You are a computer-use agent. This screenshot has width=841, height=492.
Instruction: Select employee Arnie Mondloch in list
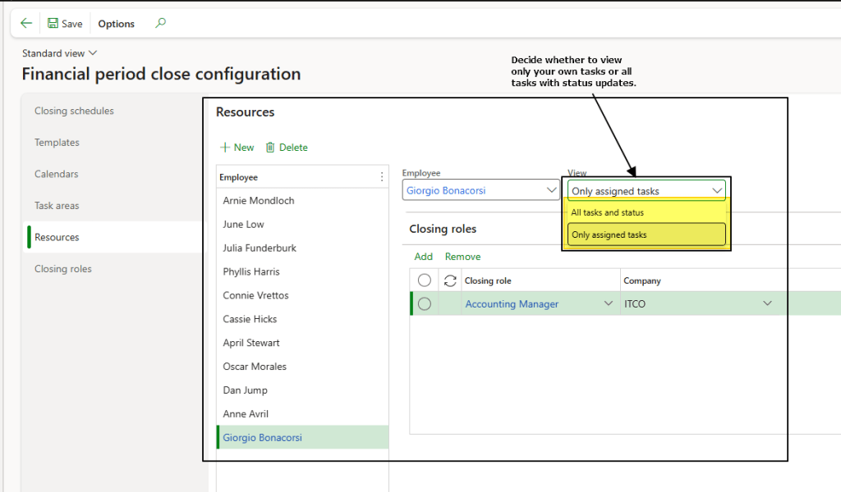tap(259, 201)
